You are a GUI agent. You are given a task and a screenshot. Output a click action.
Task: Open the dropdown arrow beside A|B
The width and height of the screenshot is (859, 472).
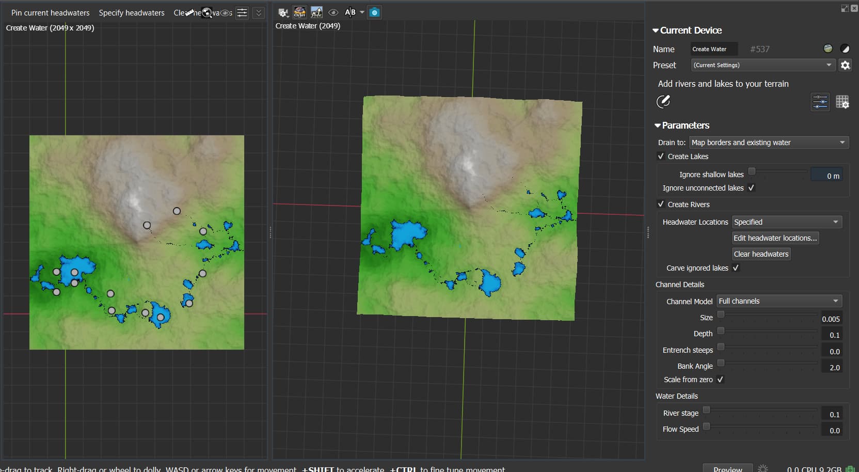point(362,12)
